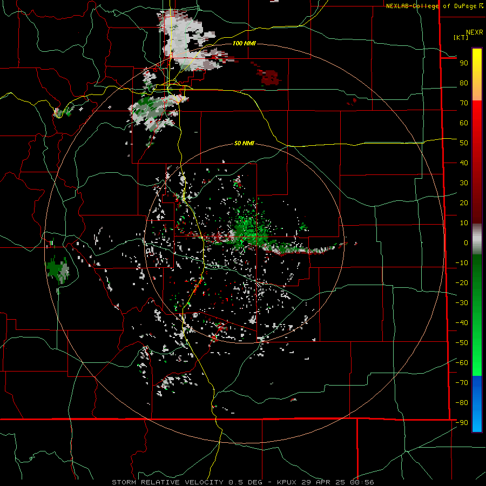Click the positive 10 scale value
This screenshot has width=486, height=486.
coord(464,223)
